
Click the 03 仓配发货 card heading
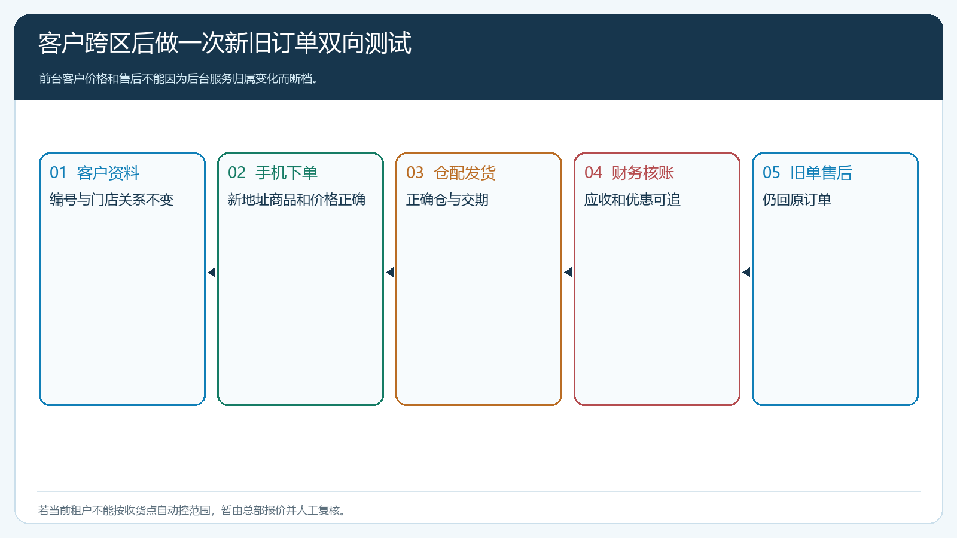[x=451, y=173]
